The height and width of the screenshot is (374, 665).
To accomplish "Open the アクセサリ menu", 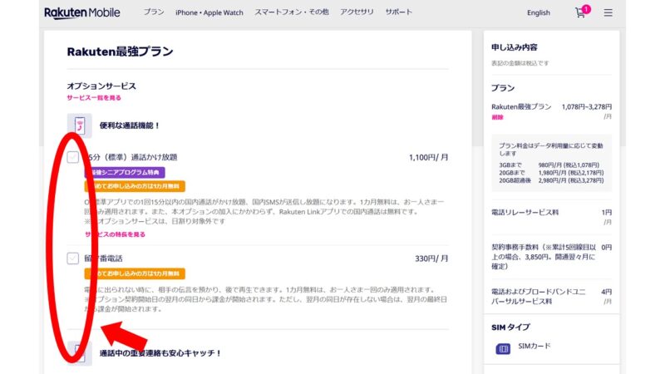I will [x=357, y=13].
